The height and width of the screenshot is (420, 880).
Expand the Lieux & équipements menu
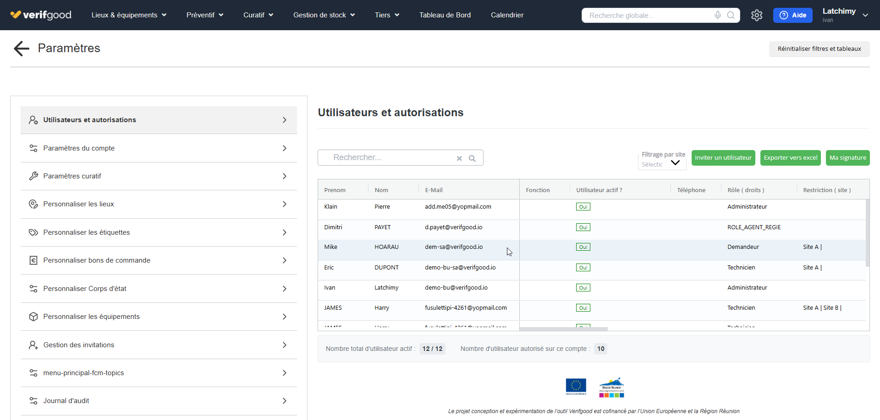pyautogui.click(x=129, y=15)
